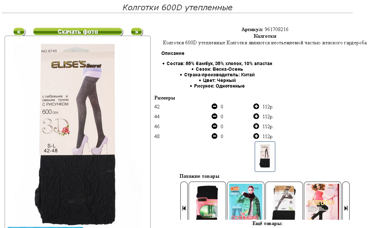The width and height of the screenshot is (370, 228).
Task: Advance similar products carousel to the end
Action: [x=346, y=208]
